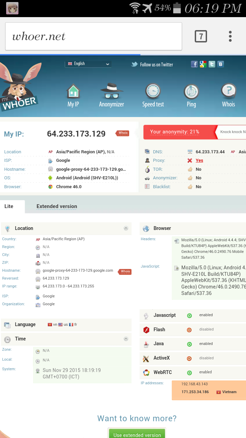Tap the whoer.net address bar
The image size is (246, 438).
pos(94,36)
